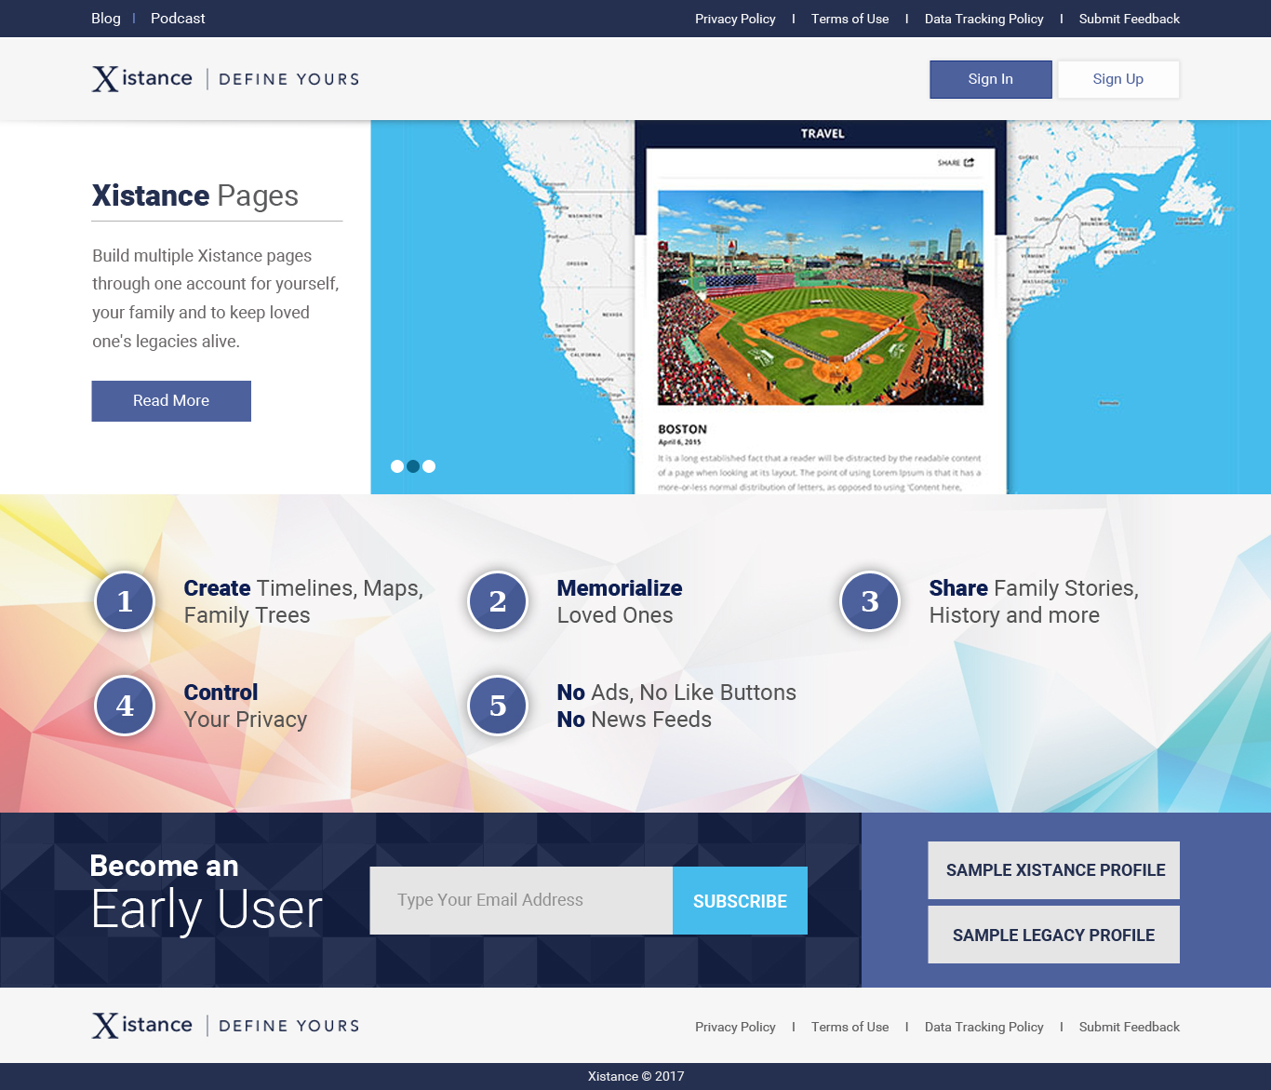The image size is (1271, 1090).
Task: Click 'No Ads, No Like Buttons' text
Action: (676, 693)
